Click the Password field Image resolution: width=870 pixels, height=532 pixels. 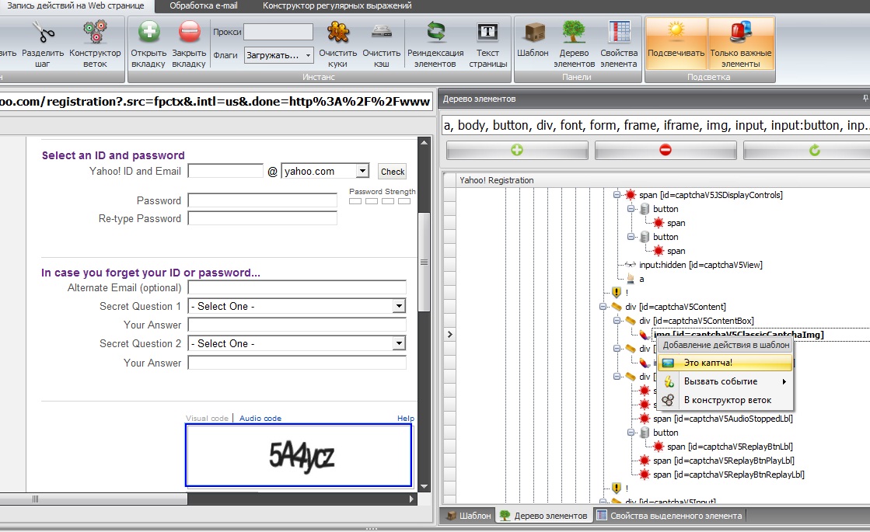(263, 200)
